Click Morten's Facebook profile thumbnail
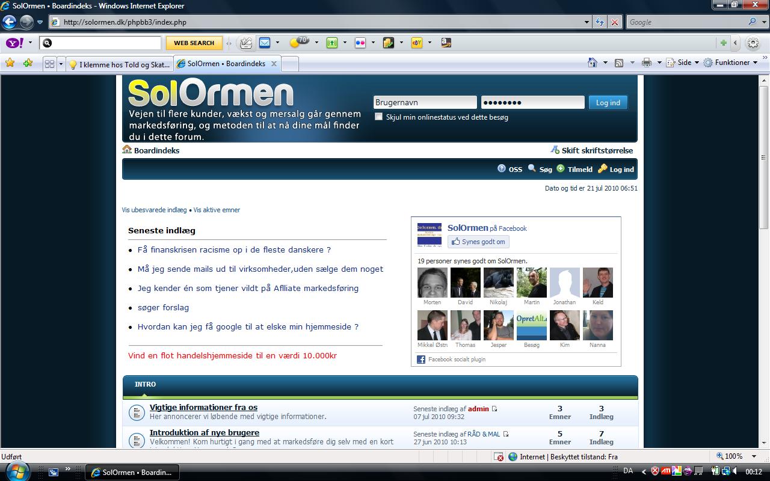The image size is (770, 481). click(x=433, y=283)
